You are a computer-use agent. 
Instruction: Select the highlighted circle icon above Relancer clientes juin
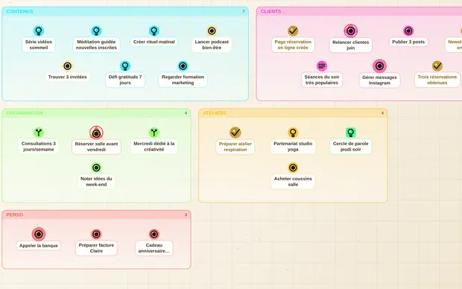351,31
